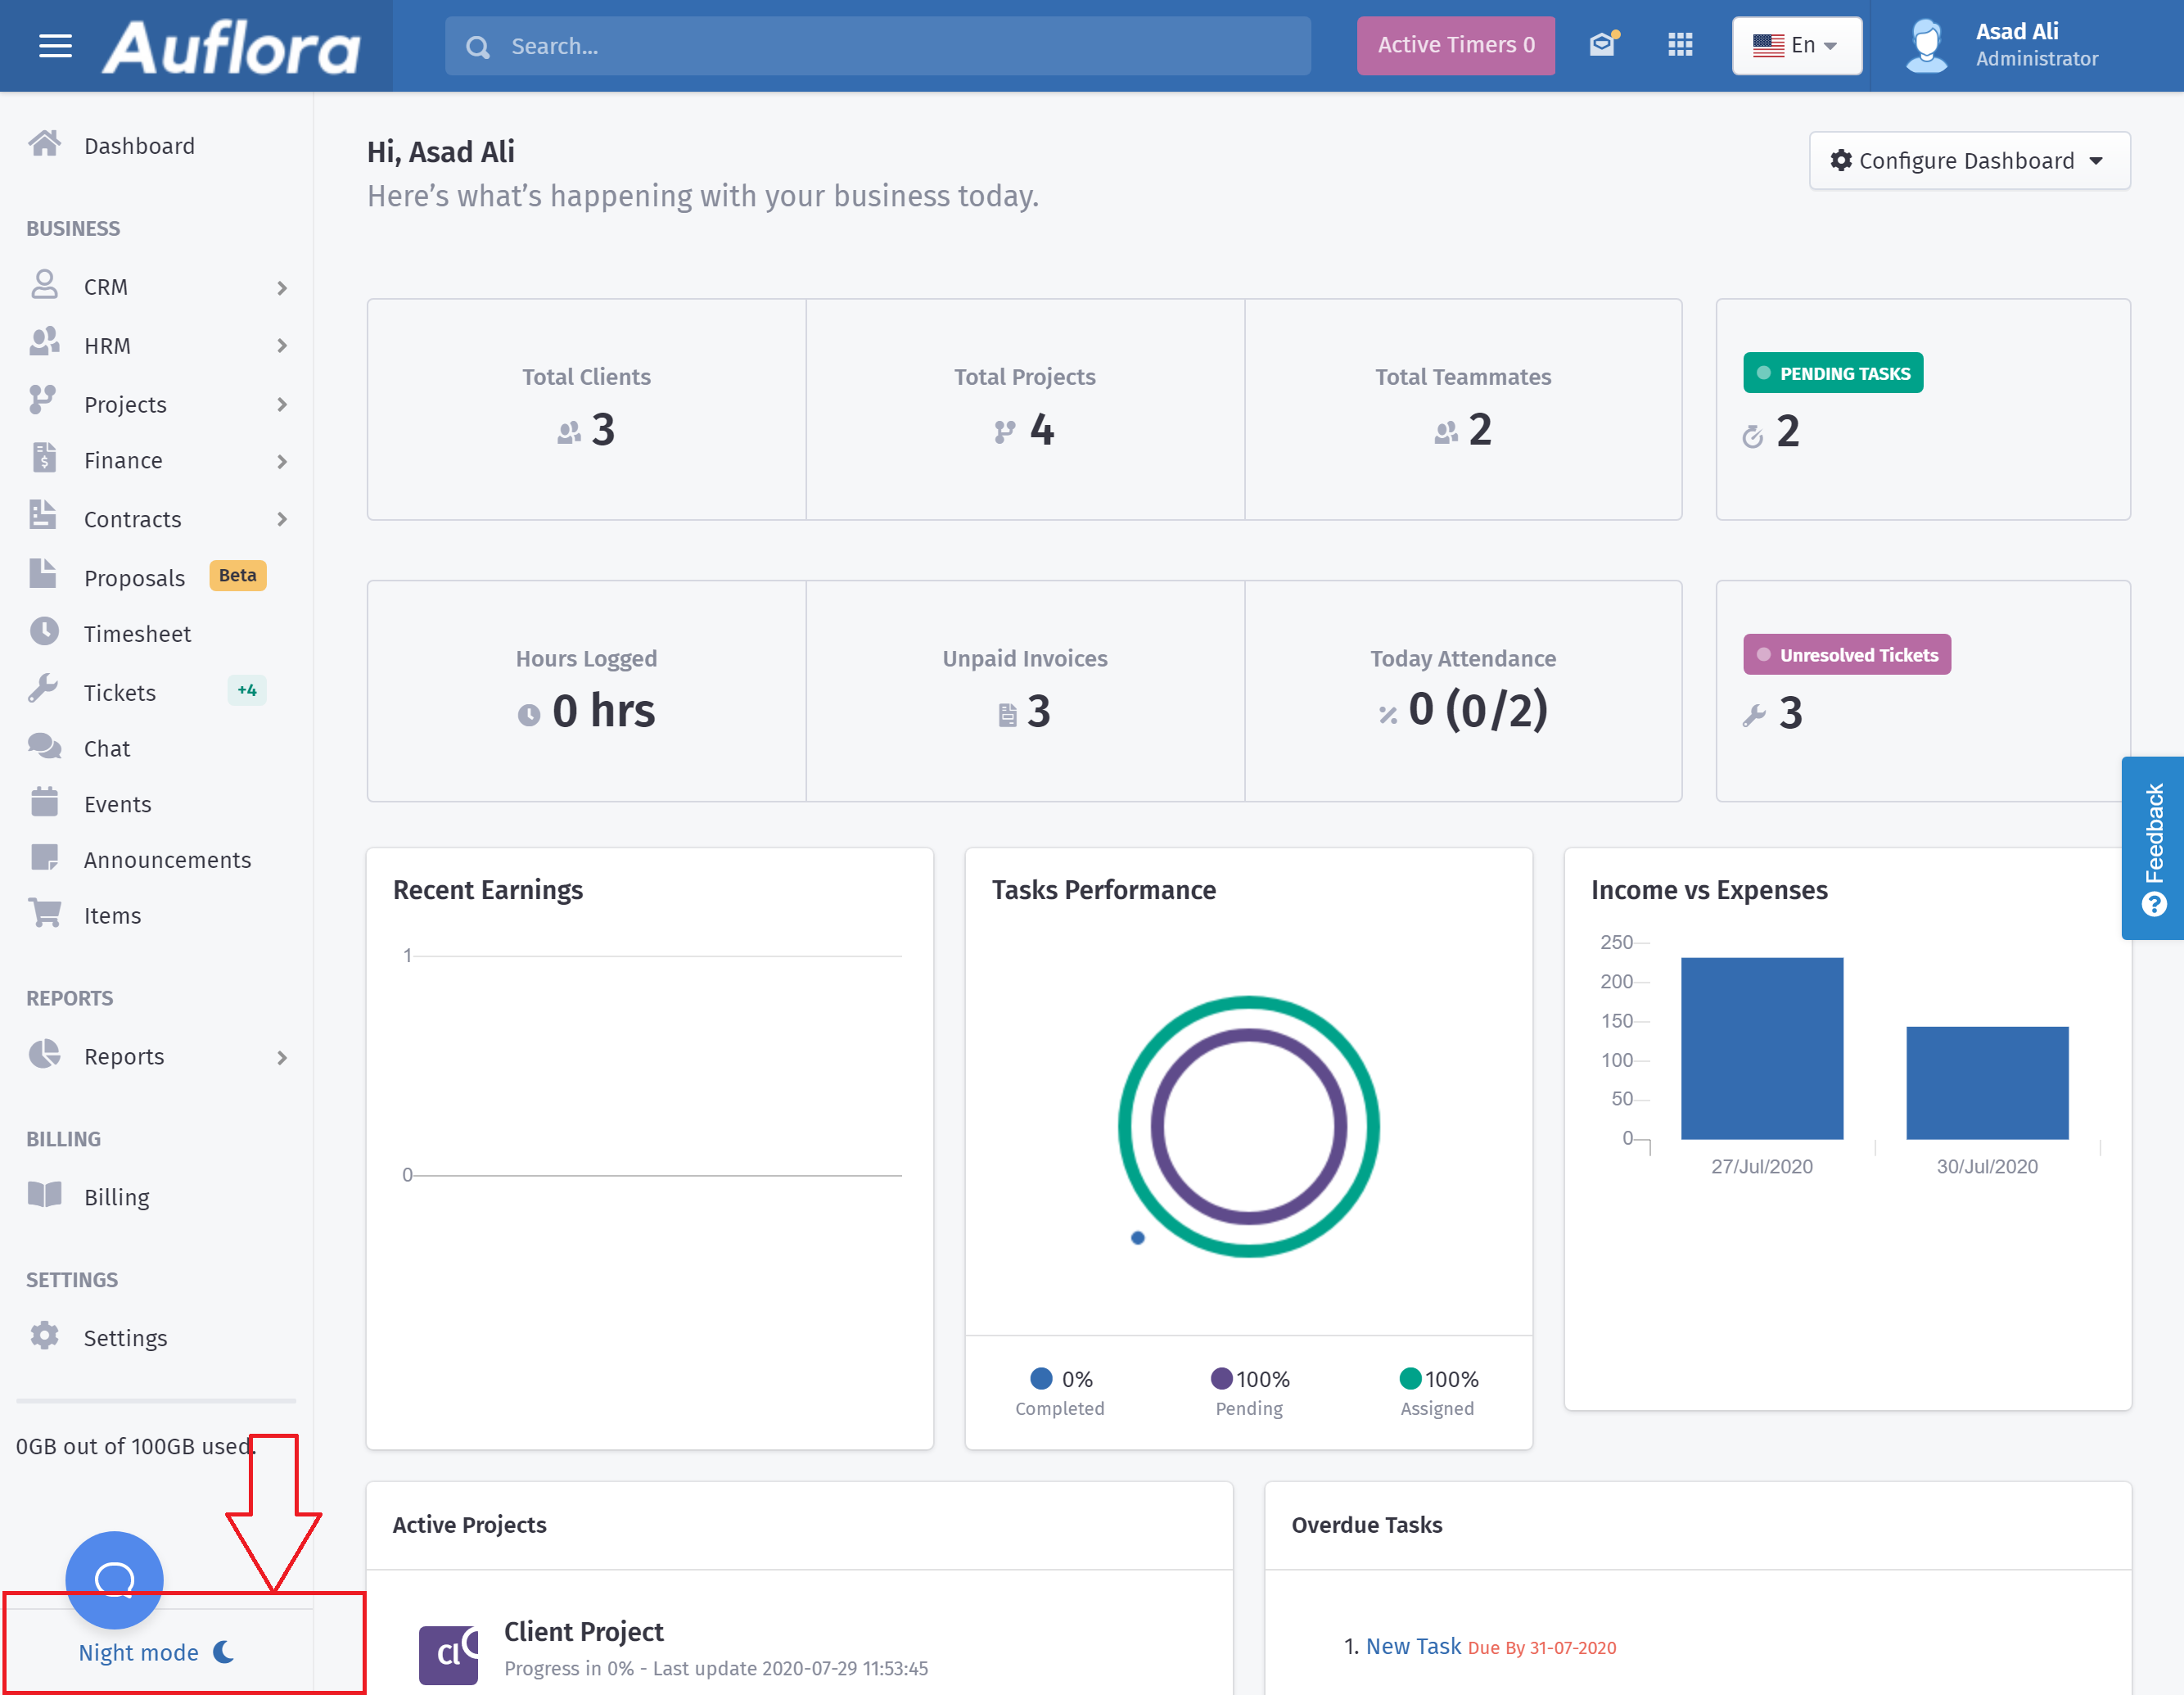Viewport: 2184px width, 1695px height.
Task: Open the En language dropdown
Action: coord(1796,45)
